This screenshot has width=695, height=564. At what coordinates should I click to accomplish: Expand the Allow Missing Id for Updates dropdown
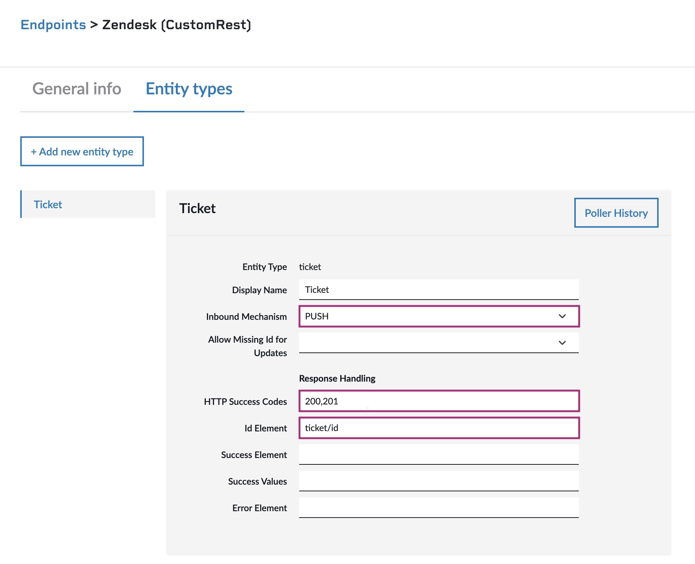pos(439,343)
